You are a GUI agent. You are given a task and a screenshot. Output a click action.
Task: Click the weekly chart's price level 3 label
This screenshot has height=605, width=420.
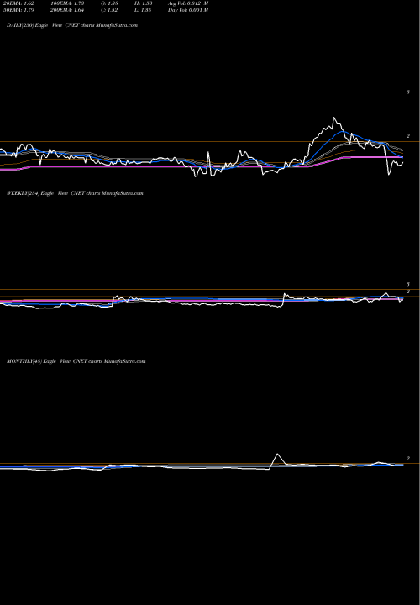click(407, 284)
